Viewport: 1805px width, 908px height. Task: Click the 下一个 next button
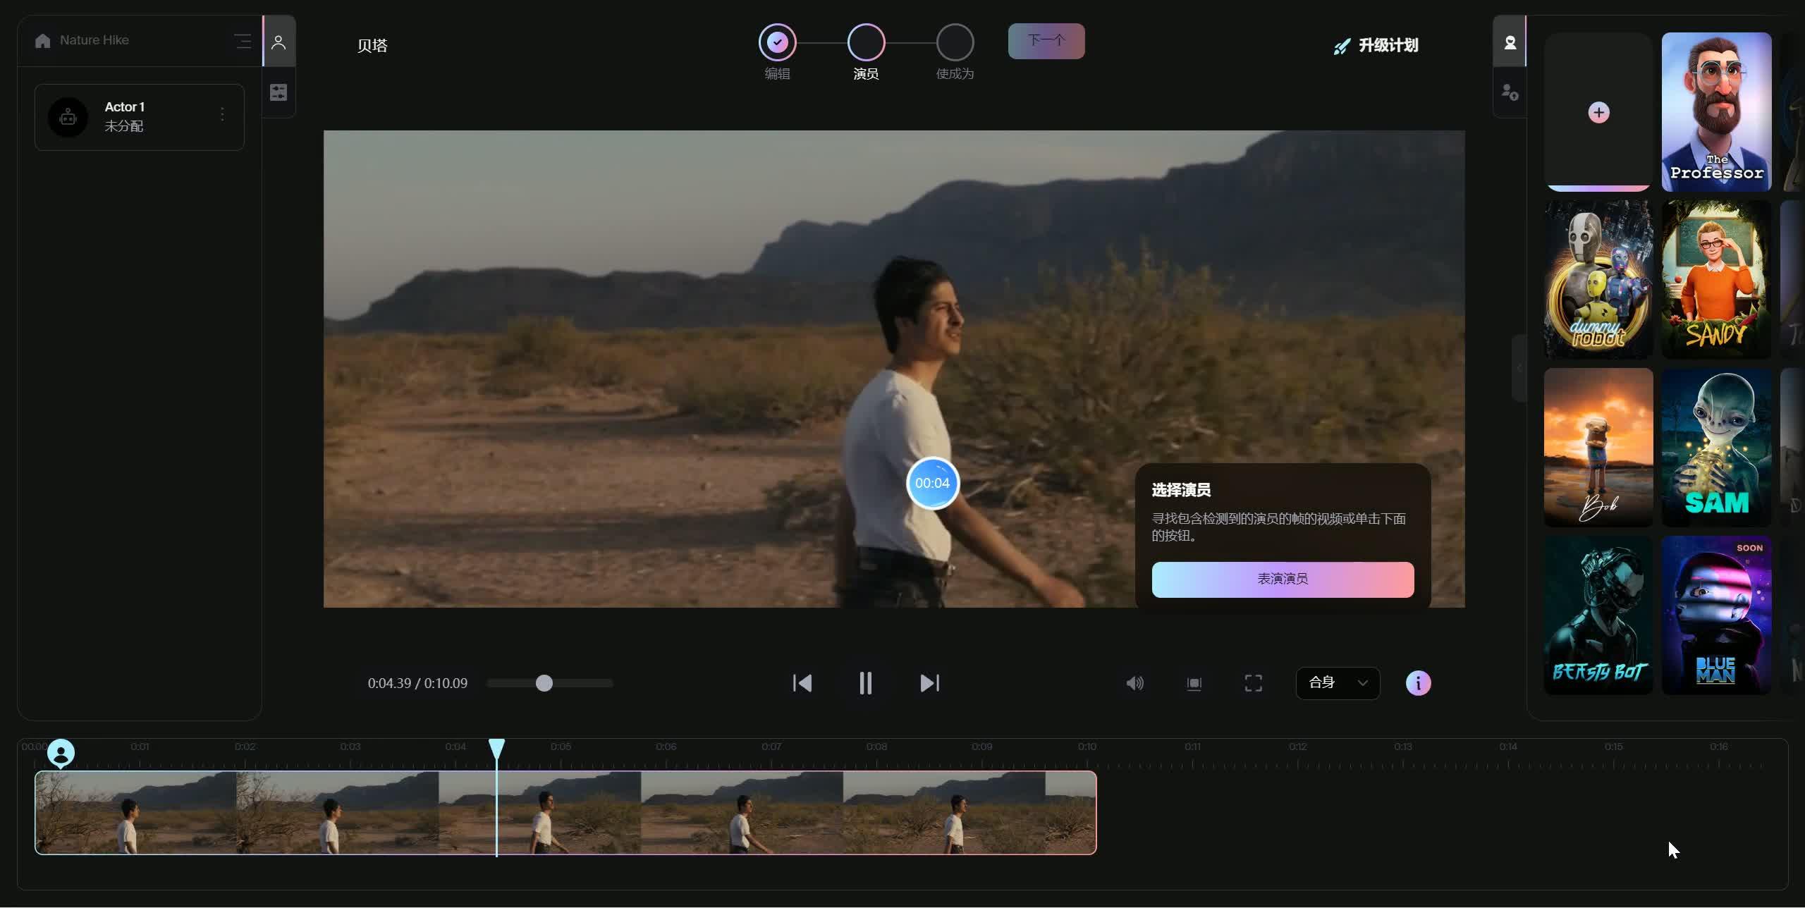coord(1046,41)
